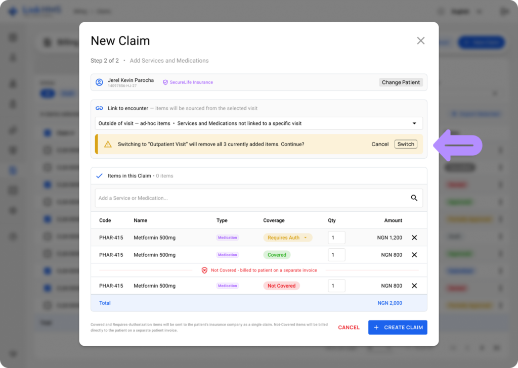
Task: Remove the Not Covered Metformin row
Action: pos(414,286)
